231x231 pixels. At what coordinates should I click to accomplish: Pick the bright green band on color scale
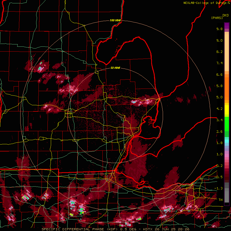point(227,124)
